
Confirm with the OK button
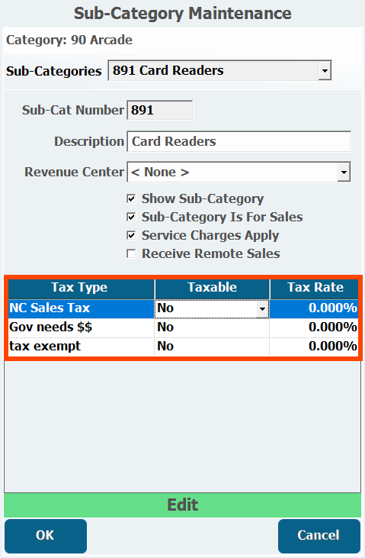pyautogui.click(x=46, y=536)
